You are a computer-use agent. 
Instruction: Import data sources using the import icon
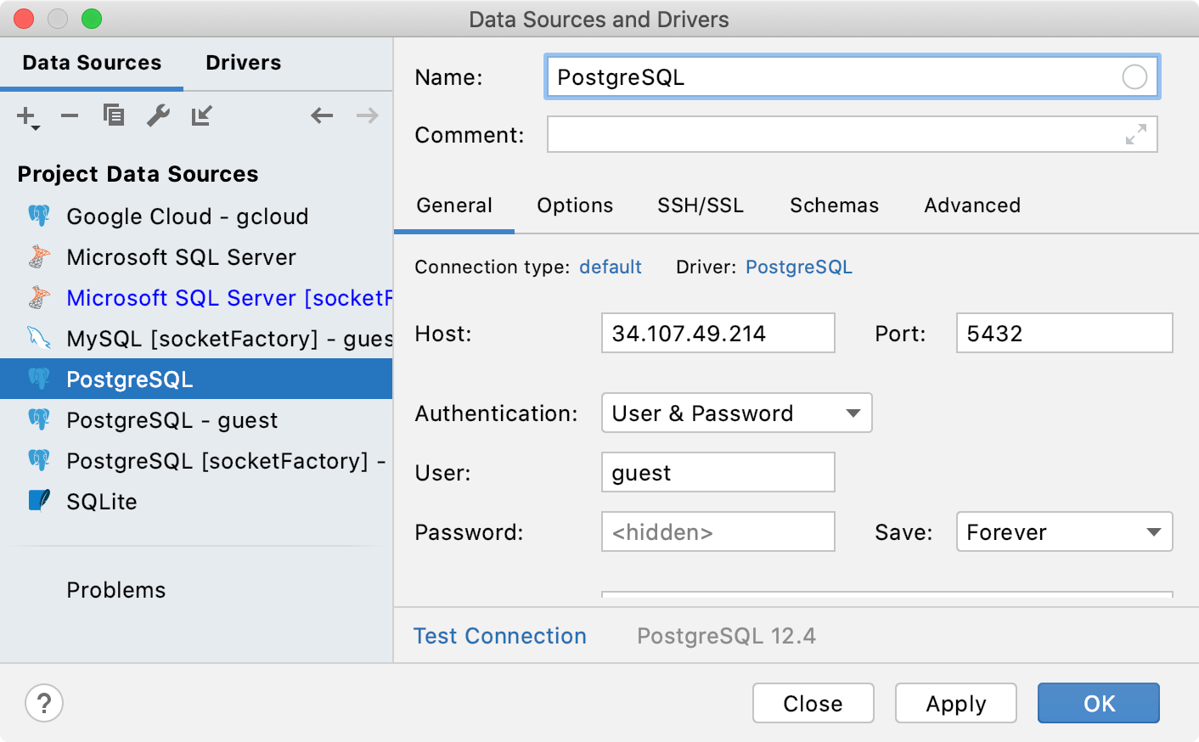pyautogui.click(x=201, y=116)
